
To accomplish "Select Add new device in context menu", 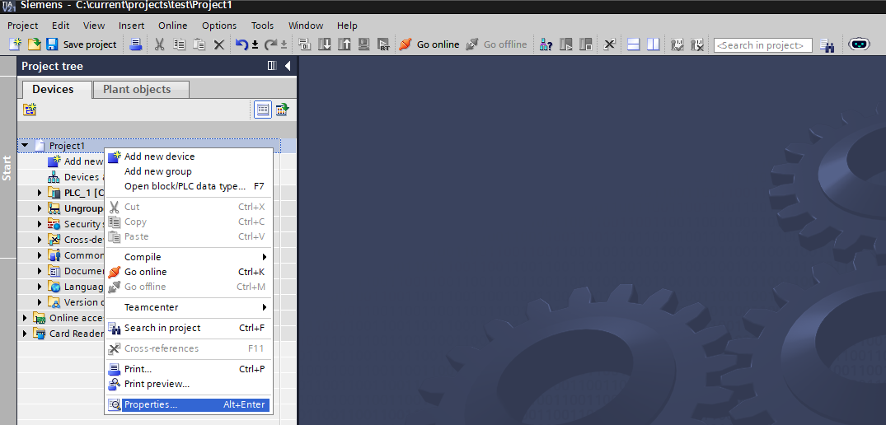I will point(189,156).
